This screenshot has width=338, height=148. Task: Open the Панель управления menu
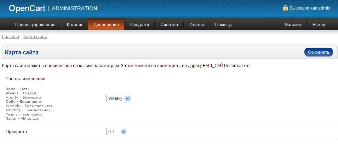(x=35, y=25)
